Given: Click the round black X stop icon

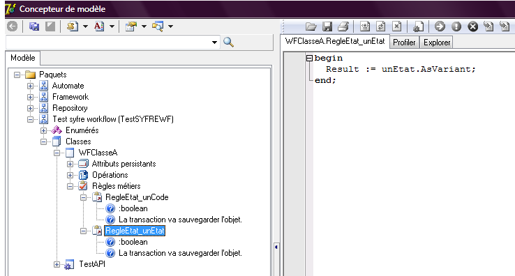Looking at the screenshot, I should pyautogui.click(x=472, y=26).
